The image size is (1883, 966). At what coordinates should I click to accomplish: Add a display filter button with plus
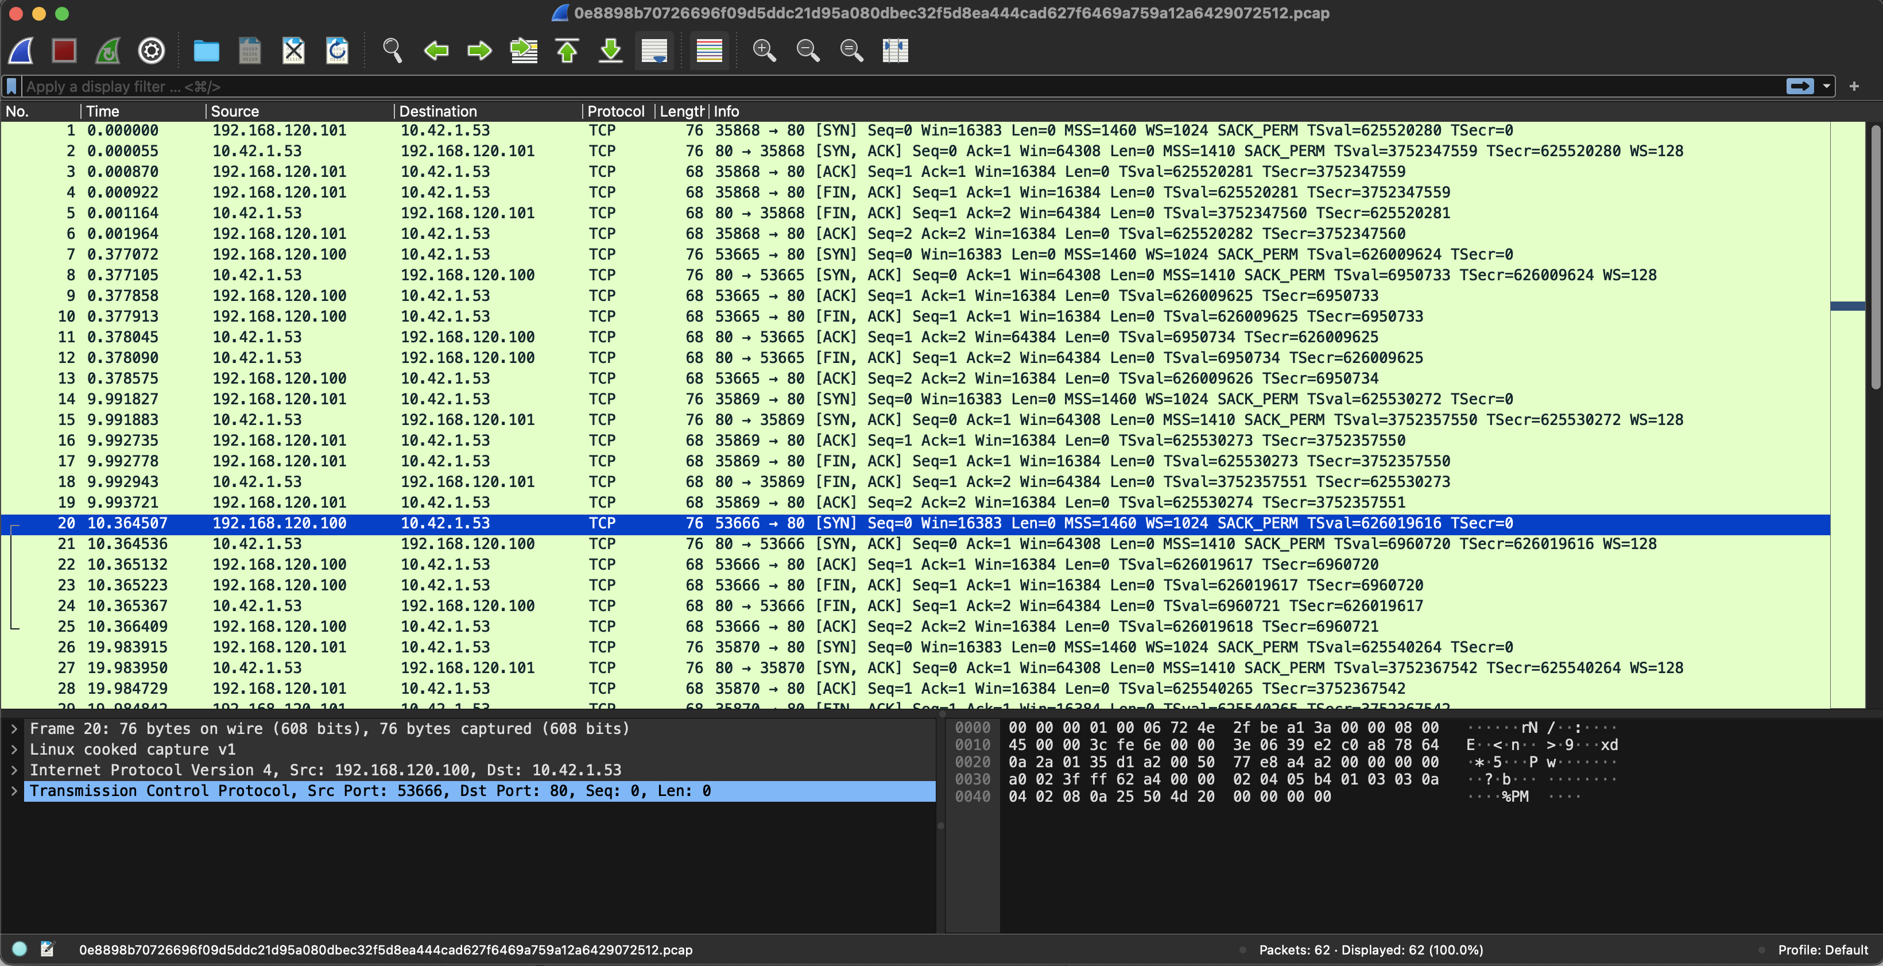1854,86
